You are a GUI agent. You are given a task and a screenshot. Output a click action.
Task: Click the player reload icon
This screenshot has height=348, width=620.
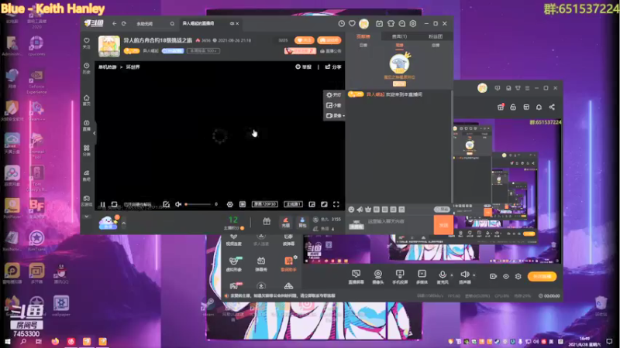pyautogui.click(x=114, y=204)
